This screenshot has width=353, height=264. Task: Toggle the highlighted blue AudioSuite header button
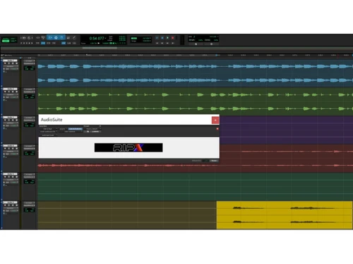click(x=76, y=129)
